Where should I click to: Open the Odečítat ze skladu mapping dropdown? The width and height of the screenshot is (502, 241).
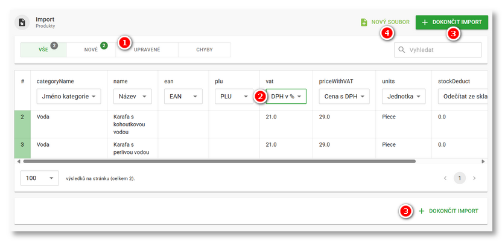point(463,97)
